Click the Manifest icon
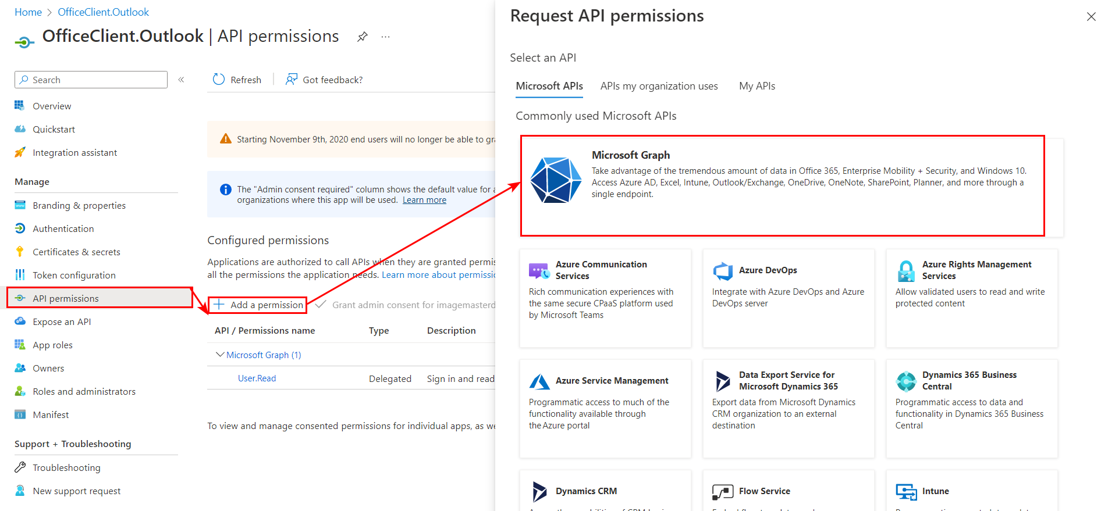The width and height of the screenshot is (1101, 511). pyautogui.click(x=20, y=414)
